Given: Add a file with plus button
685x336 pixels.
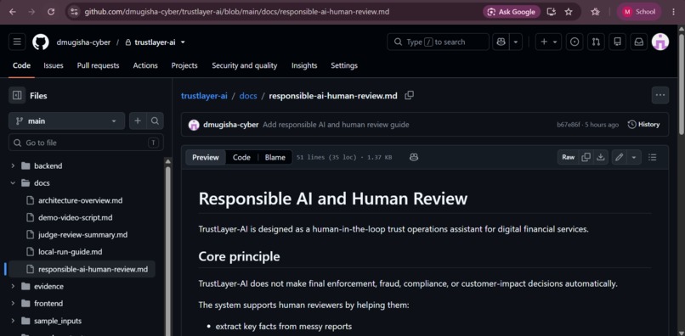Looking at the screenshot, I should [138, 120].
